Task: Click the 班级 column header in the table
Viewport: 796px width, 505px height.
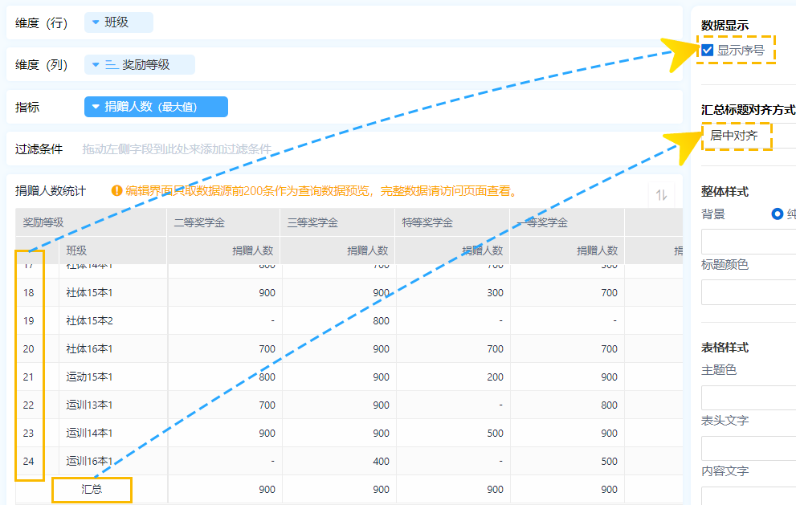Action: pyautogui.click(x=77, y=250)
